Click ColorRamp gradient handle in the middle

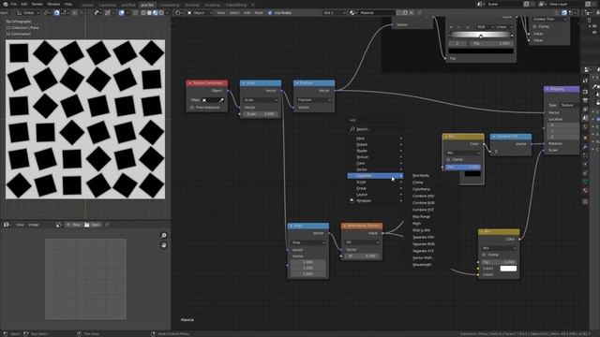(481, 37)
